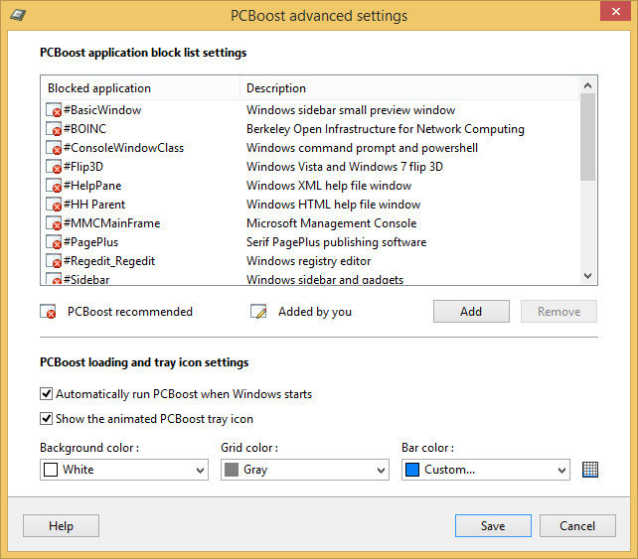Click 'Windows command prompt and powershell' description

point(362,148)
